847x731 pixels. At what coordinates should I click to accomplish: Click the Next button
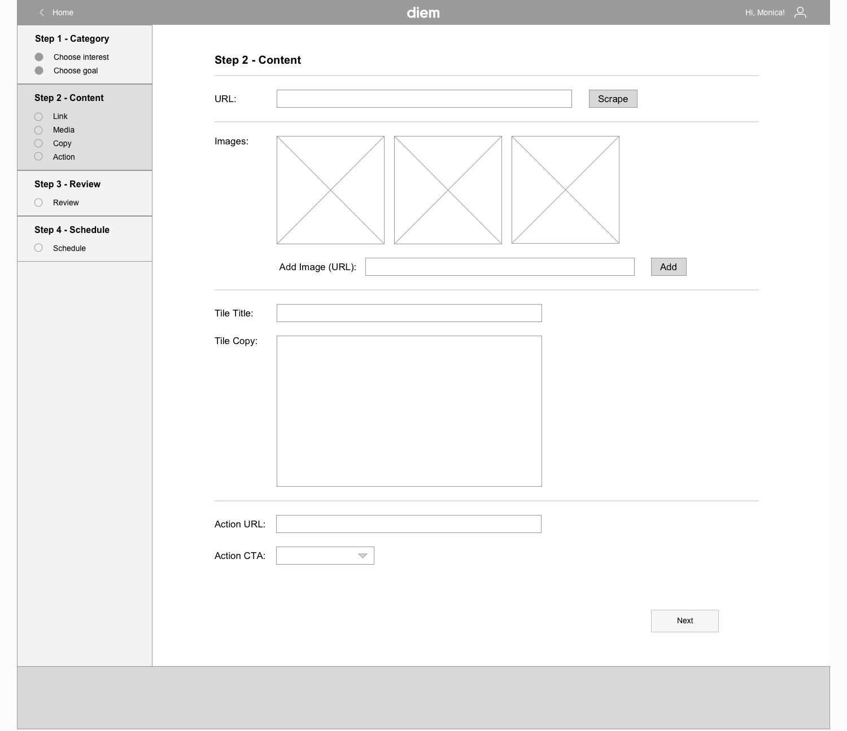click(x=685, y=621)
